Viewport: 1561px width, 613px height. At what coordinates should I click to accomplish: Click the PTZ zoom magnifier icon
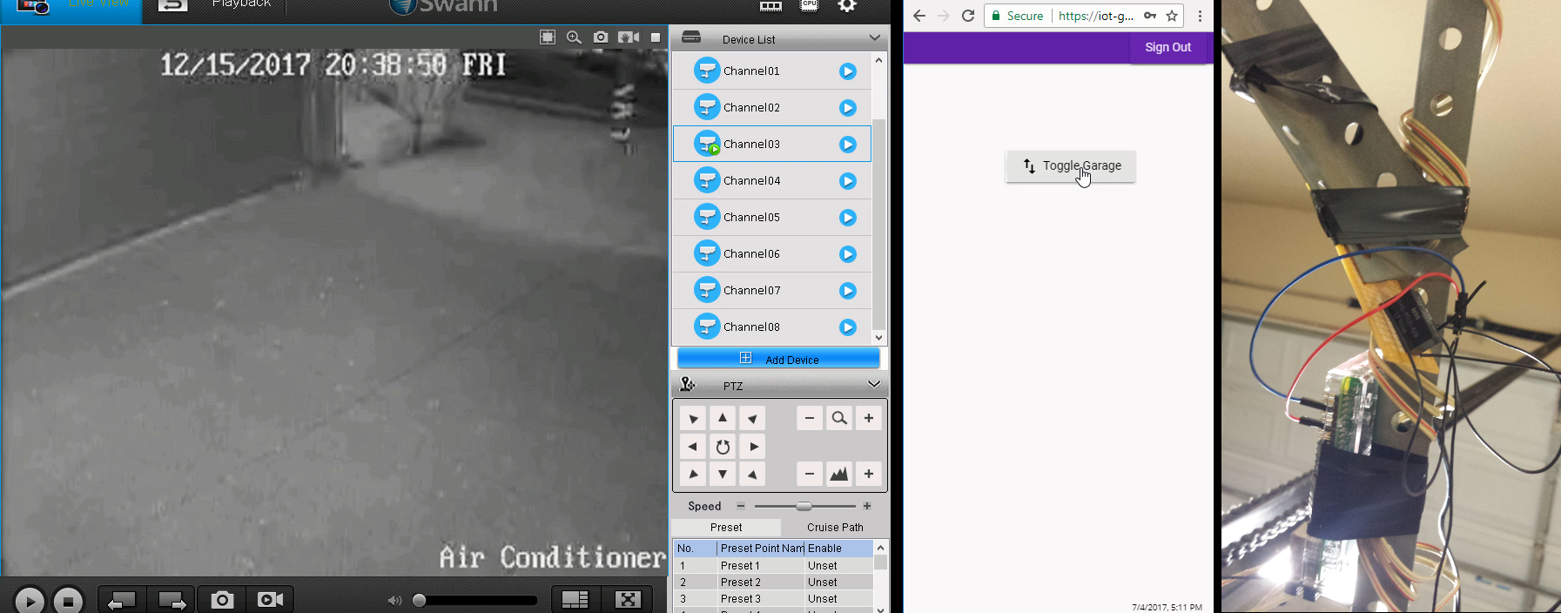[839, 418]
